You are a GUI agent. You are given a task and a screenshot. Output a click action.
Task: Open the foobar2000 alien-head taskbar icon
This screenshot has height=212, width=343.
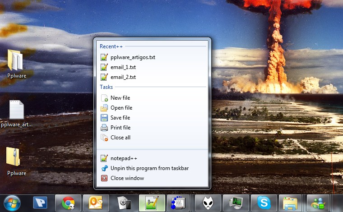(208, 203)
